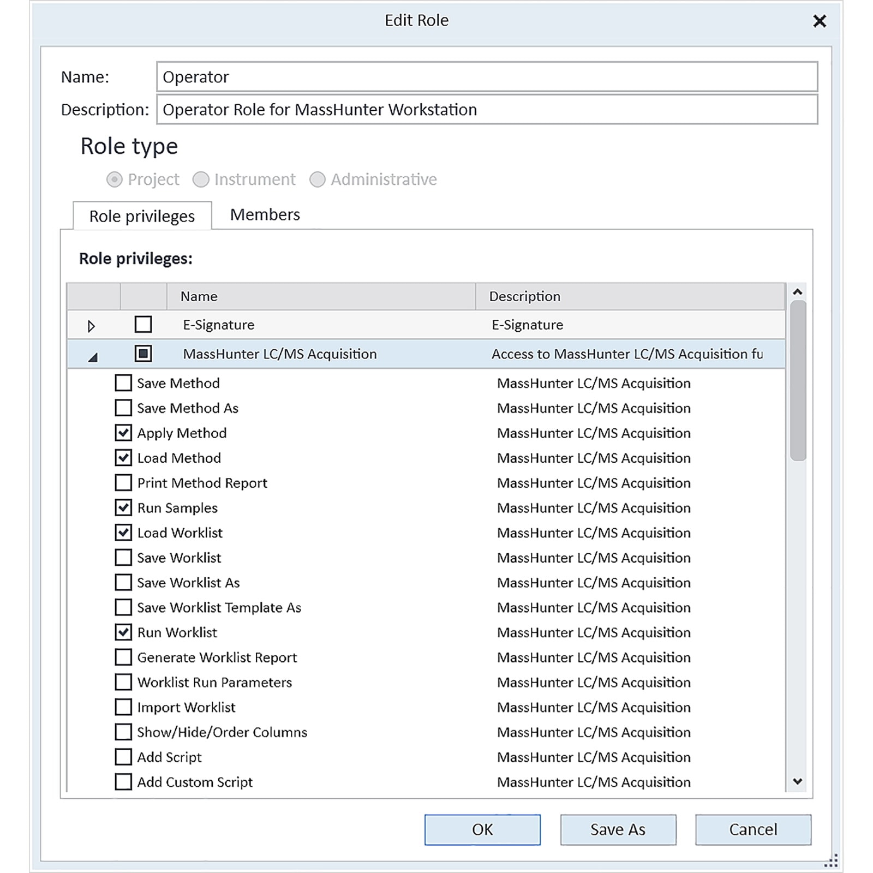
Task: Click the scrollbar up arrow
Action: [x=797, y=292]
